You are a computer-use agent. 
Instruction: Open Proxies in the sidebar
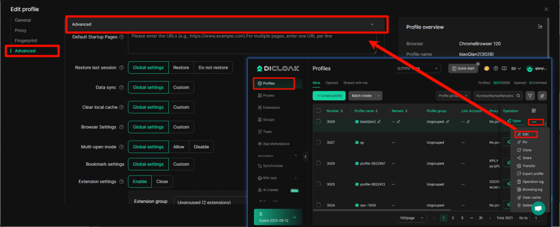coord(266,95)
